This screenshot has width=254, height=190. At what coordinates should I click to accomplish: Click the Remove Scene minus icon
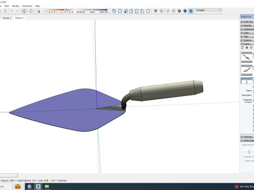pos(251,47)
